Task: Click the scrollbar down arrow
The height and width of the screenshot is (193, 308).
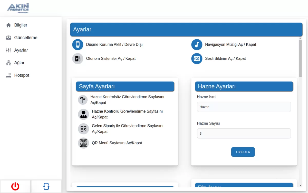Action: (x=300, y=185)
